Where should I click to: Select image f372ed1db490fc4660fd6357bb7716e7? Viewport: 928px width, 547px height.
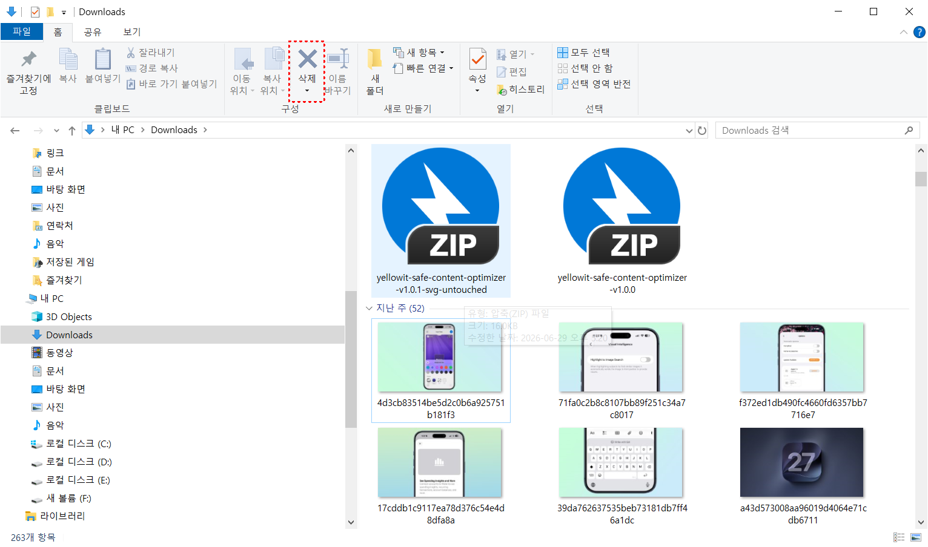tap(803, 370)
